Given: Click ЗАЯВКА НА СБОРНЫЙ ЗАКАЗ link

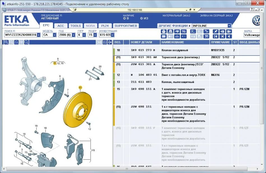Looking at the screenshot, I should [216, 15].
